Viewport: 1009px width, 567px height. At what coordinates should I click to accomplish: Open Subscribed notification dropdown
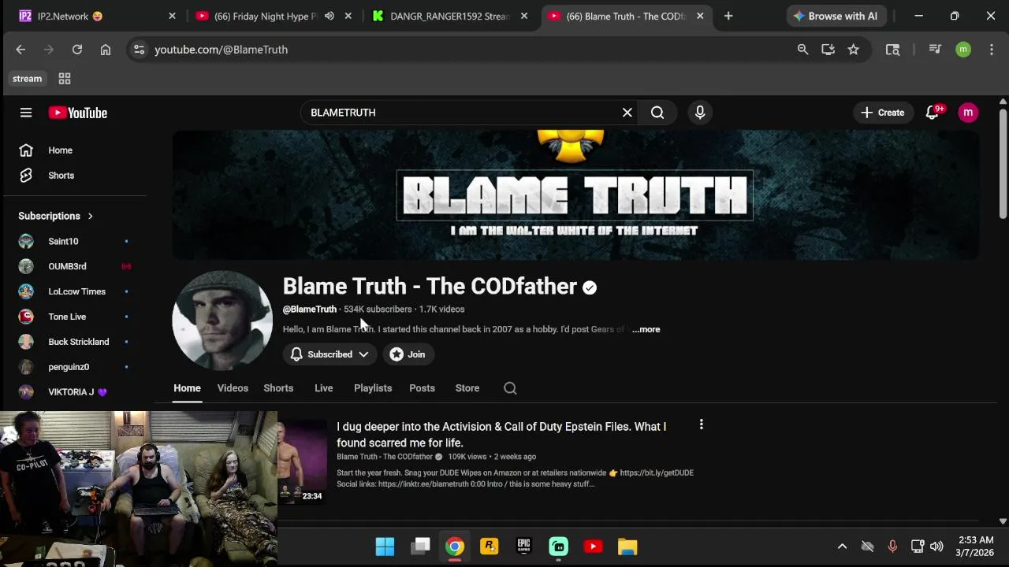pyautogui.click(x=330, y=354)
